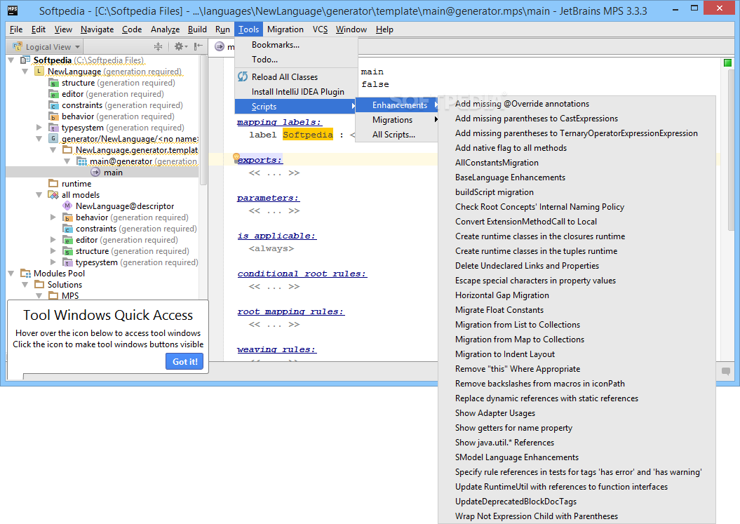Choose Horizontal Gap Migration script

coord(577,295)
